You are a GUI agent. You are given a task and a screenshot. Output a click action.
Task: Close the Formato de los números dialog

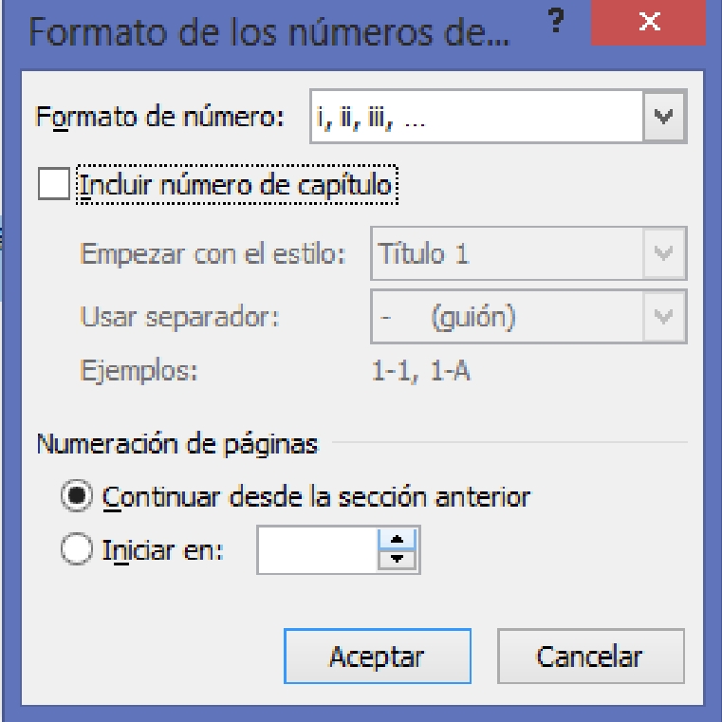click(x=648, y=22)
